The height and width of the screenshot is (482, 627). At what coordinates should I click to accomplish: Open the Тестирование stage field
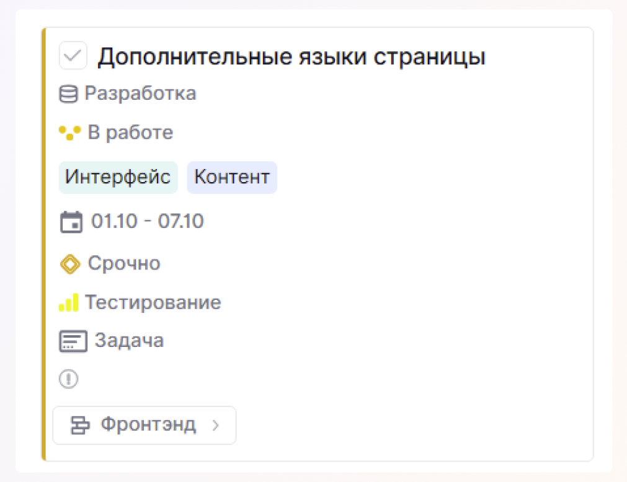tap(153, 303)
